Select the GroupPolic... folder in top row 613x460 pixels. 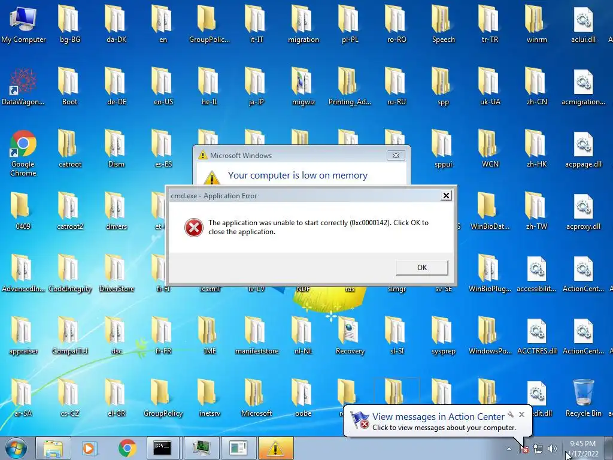click(210, 25)
